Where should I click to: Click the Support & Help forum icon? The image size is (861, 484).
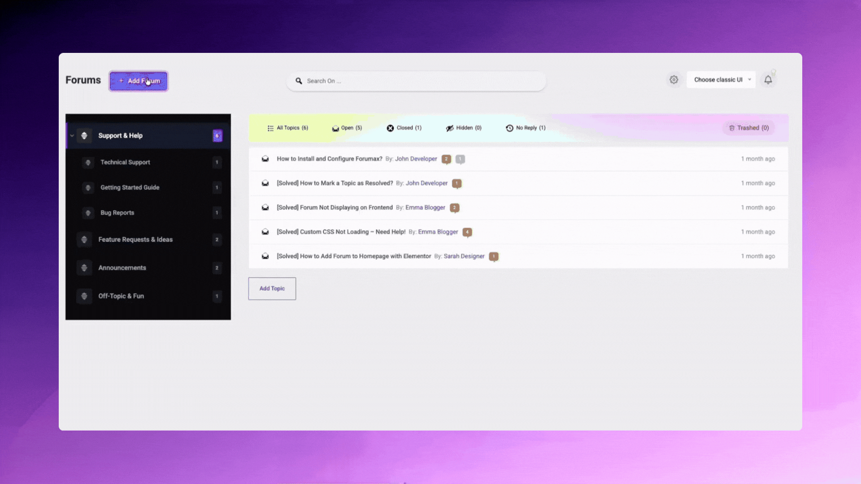(x=84, y=136)
